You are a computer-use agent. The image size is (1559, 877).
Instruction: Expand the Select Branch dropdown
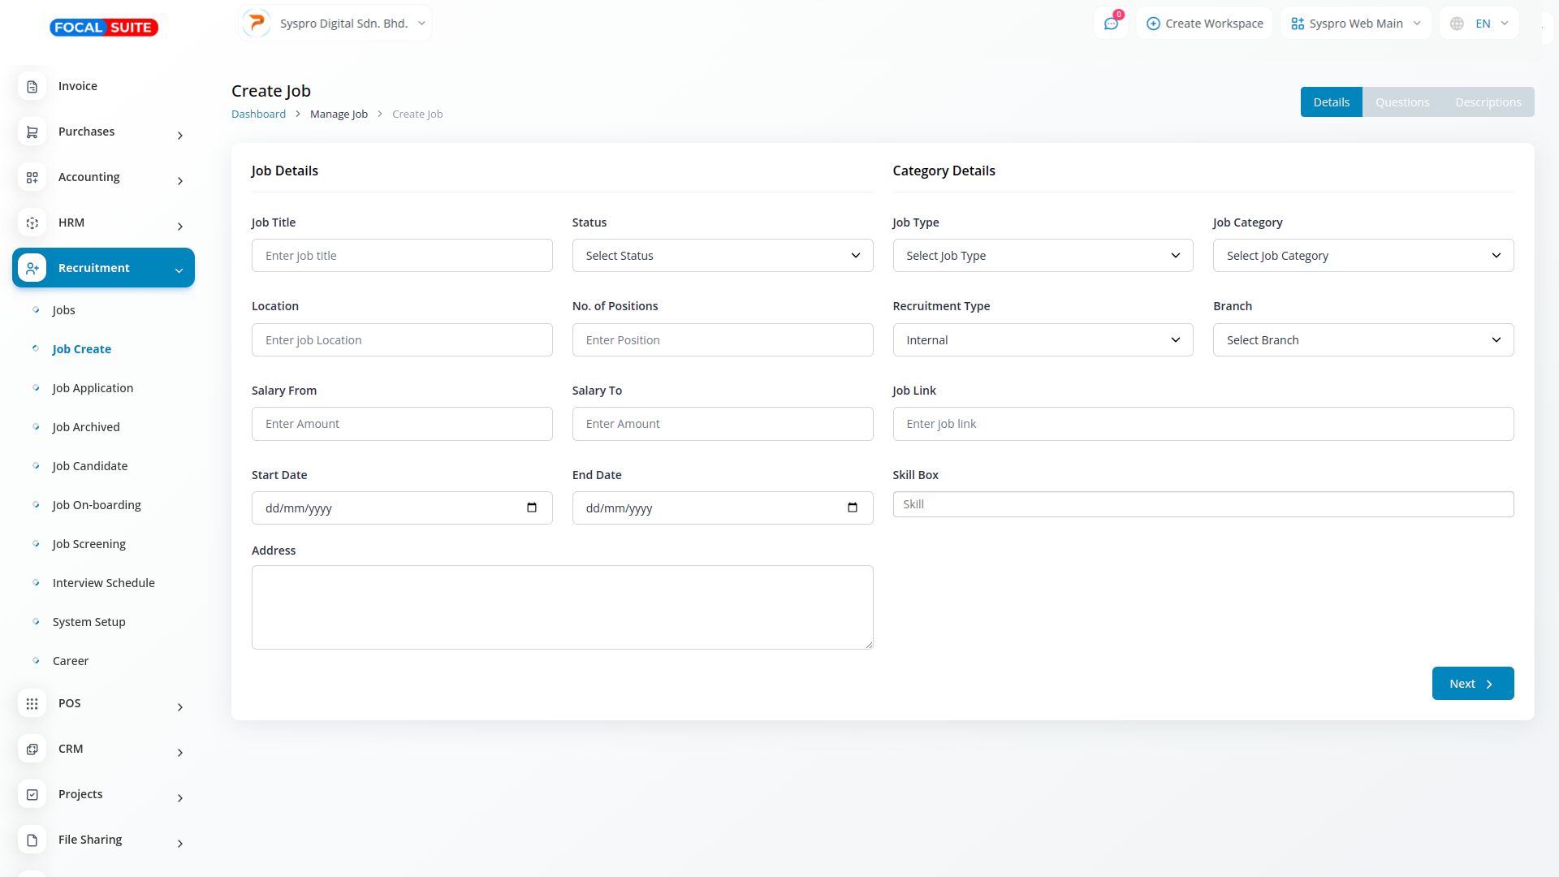(x=1363, y=340)
